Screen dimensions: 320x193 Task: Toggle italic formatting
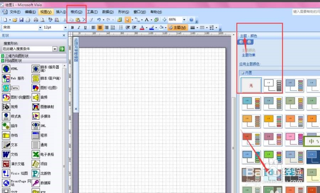(x=79, y=27)
